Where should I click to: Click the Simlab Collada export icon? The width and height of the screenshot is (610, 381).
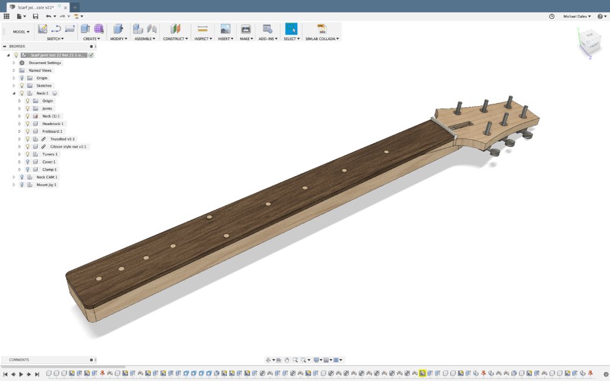tap(321, 29)
